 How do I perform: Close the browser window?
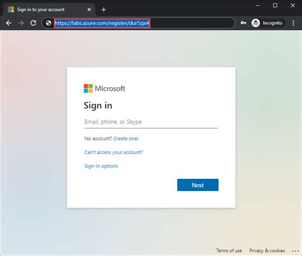click(x=292, y=6)
